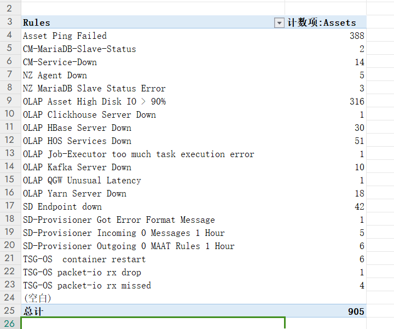Click the OLAP Kafka Server Down cell
394x329 pixels.
[x=77, y=167]
